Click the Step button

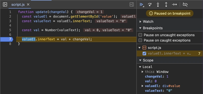point(174,5)
